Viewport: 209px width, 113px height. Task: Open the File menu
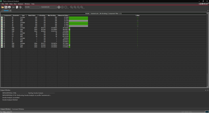(3, 4)
